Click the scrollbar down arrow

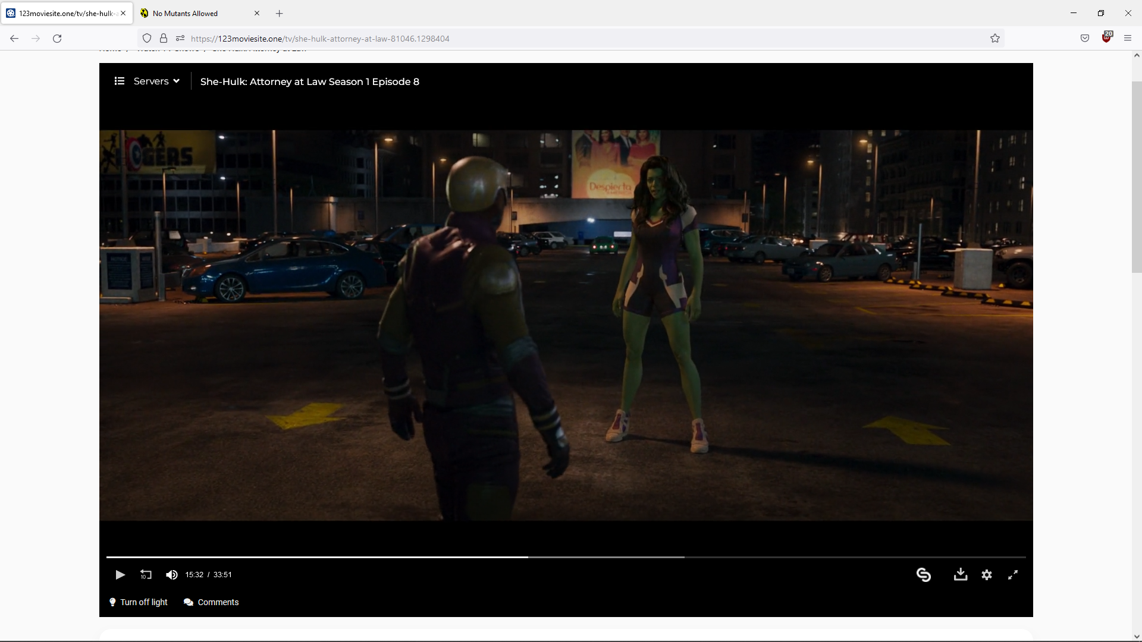(x=1137, y=637)
